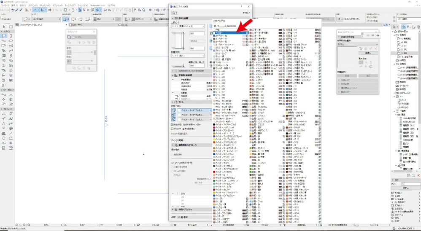This screenshot has height=231, width=421.
Task: Click the second model surface override icon
Action: pyautogui.click(x=173, y=115)
